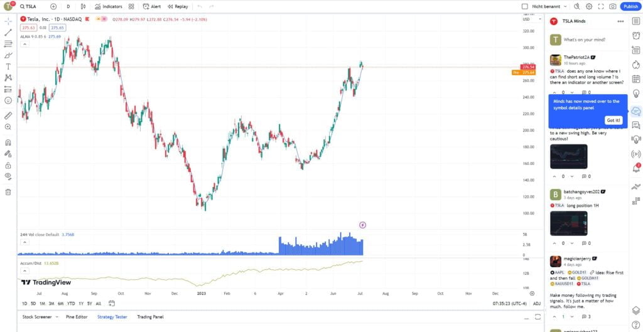Open the Trading Panel tab
Screen dimensions: 643x332
coord(150,317)
